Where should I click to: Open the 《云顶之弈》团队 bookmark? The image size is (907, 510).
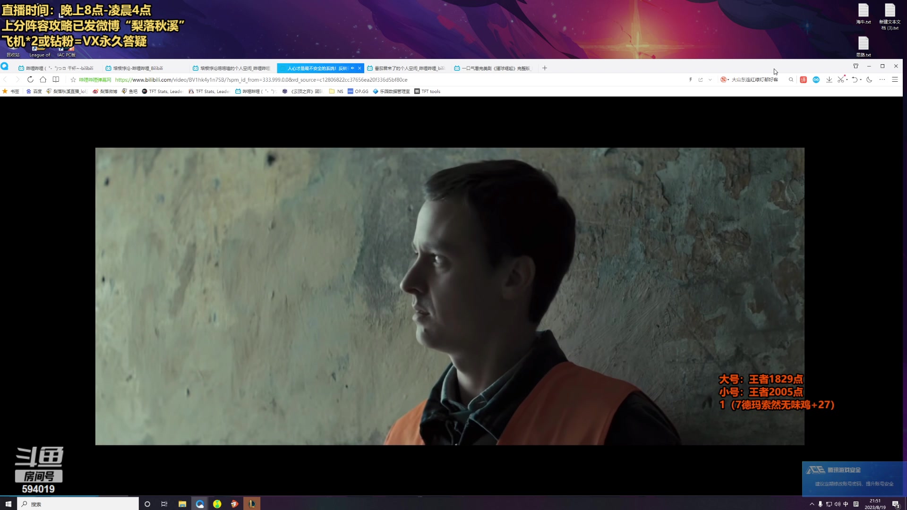coord(302,91)
